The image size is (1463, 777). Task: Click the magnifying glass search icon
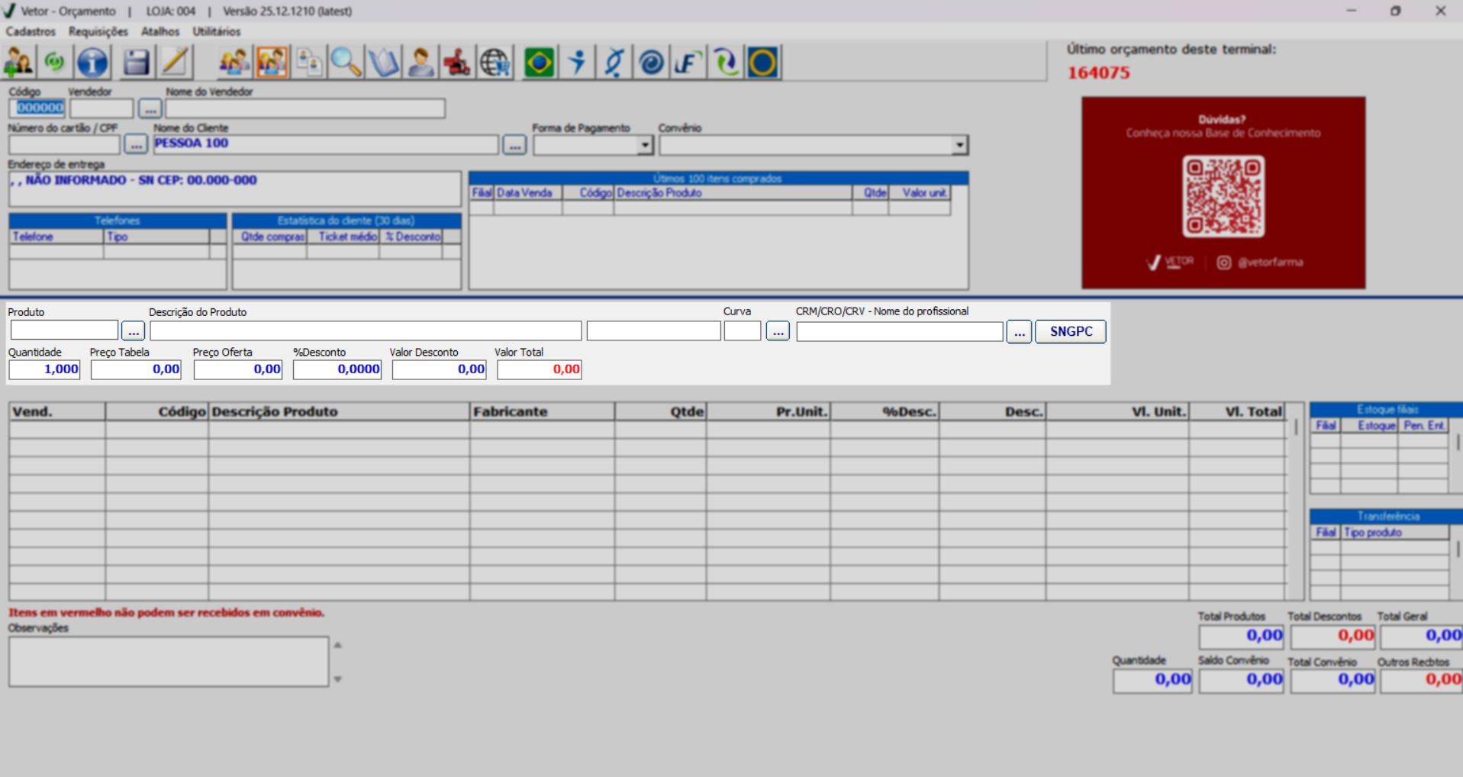tap(346, 63)
